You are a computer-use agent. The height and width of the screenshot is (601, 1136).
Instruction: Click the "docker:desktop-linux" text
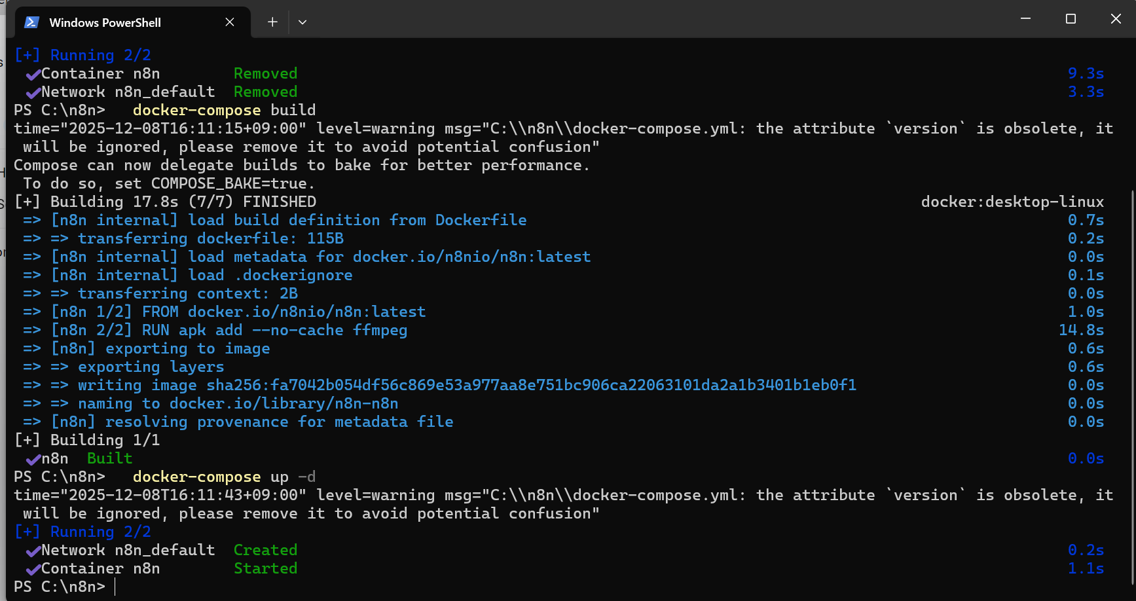(x=1012, y=202)
